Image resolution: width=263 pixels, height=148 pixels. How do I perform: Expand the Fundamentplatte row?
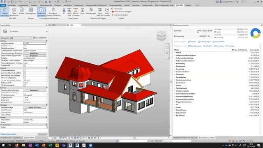pyautogui.click(x=175, y=91)
